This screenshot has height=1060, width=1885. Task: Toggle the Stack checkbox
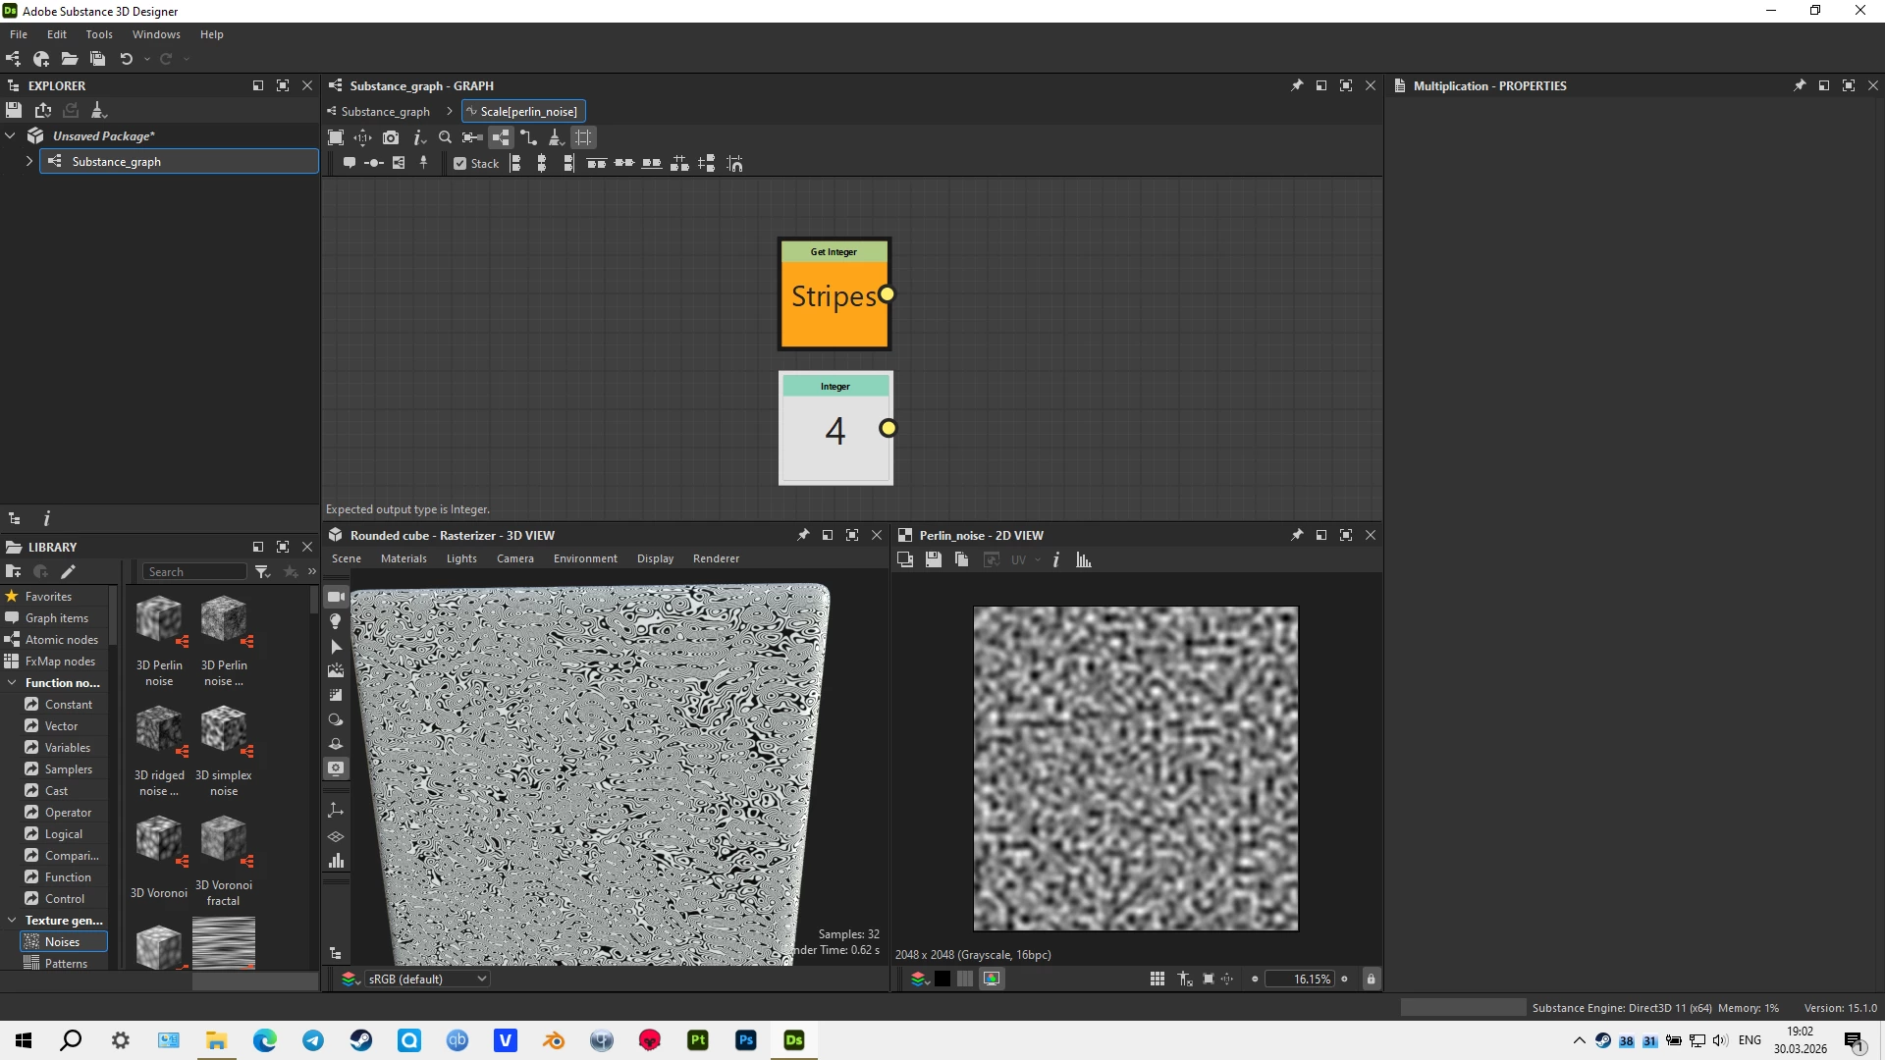[459, 164]
